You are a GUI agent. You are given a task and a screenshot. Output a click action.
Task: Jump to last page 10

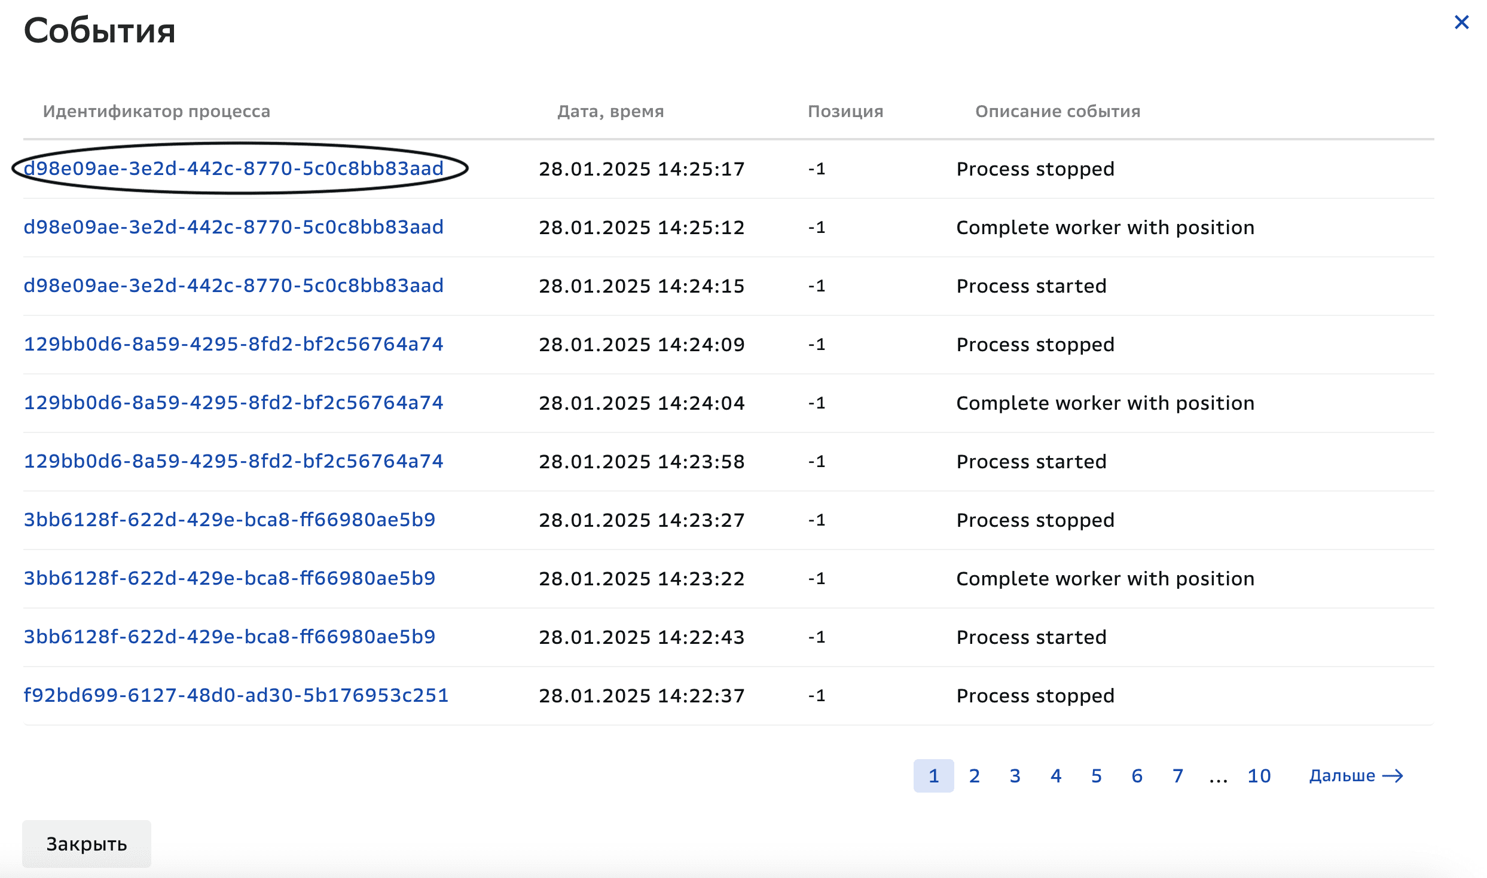point(1259,776)
